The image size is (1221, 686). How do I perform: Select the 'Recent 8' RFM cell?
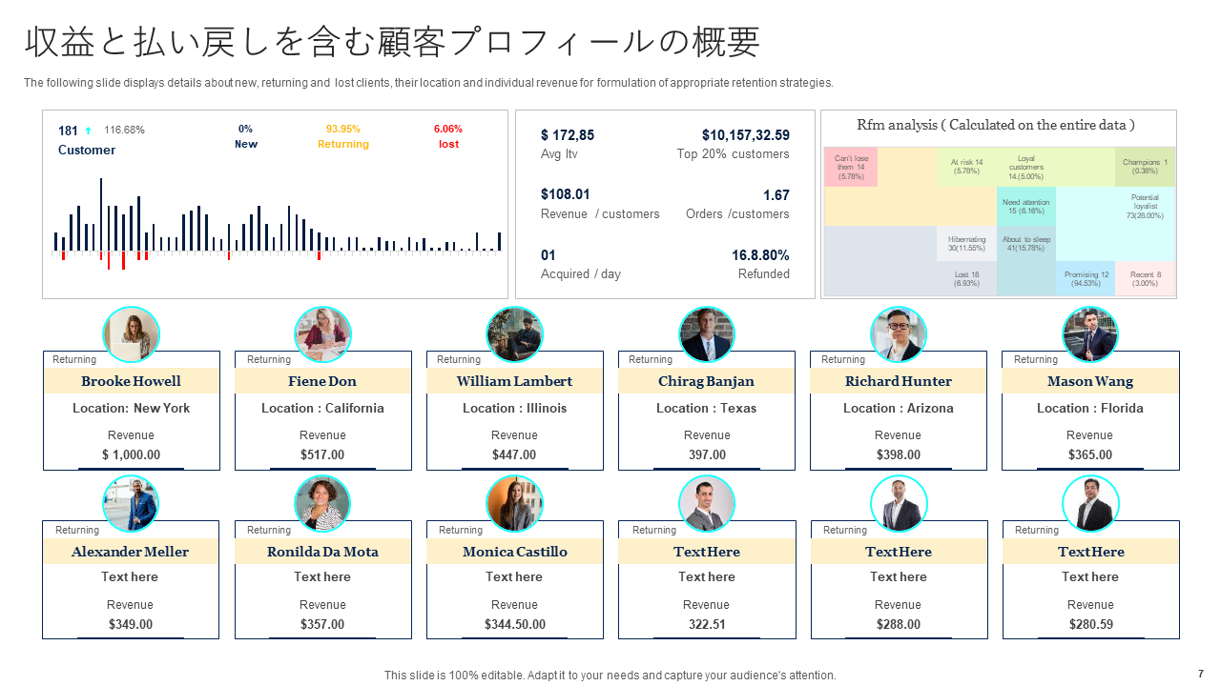coord(1145,279)
